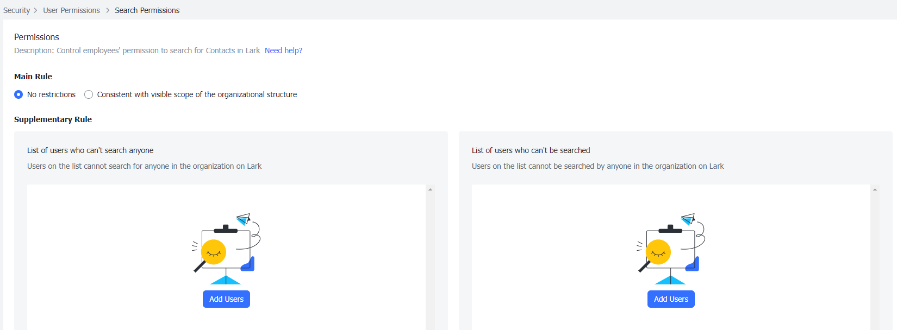
Task: Select the No restrictions radio button
Action: click(x=18, y=94)
